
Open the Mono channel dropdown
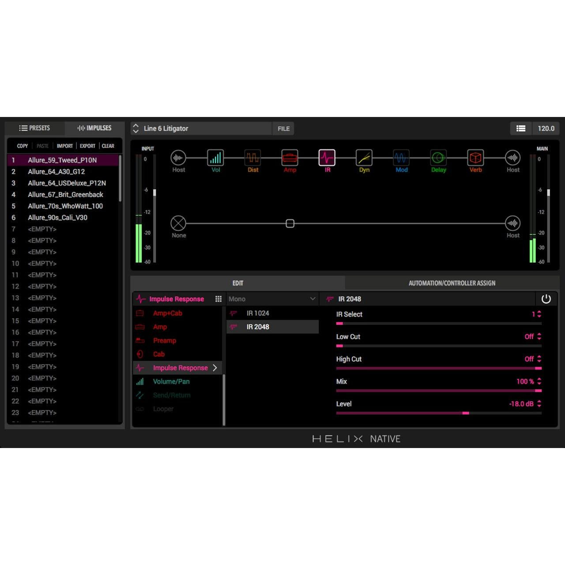click(272, 299)
